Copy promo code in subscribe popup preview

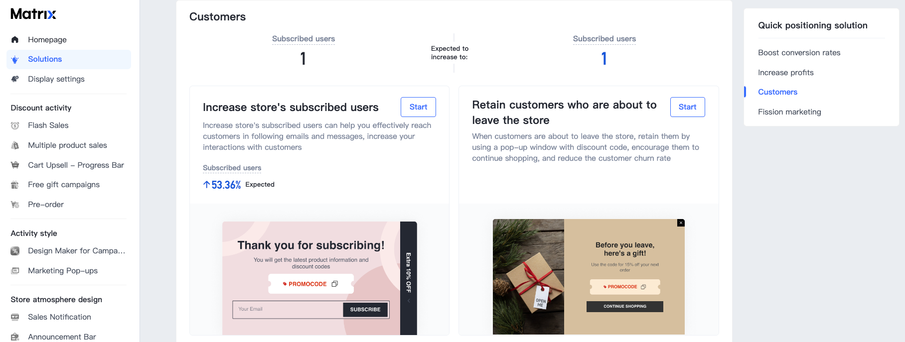pyautogui.click(x=335, y=284)
